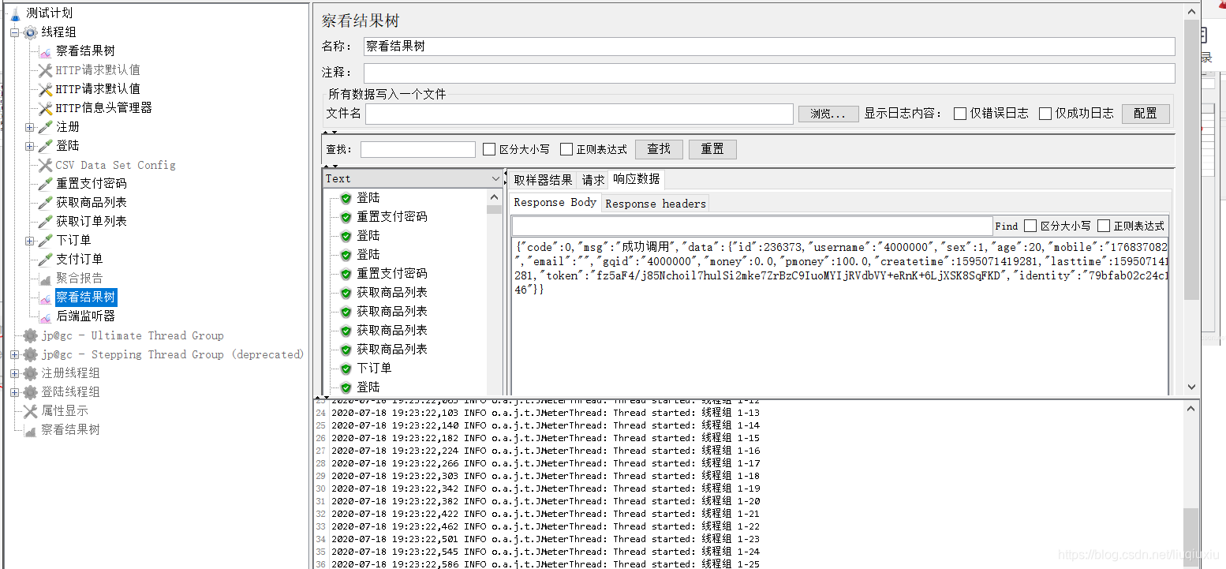Click green shield beside 下订单 result
Viewport: 1226px width, 569px height.
[x=346, y=369]
